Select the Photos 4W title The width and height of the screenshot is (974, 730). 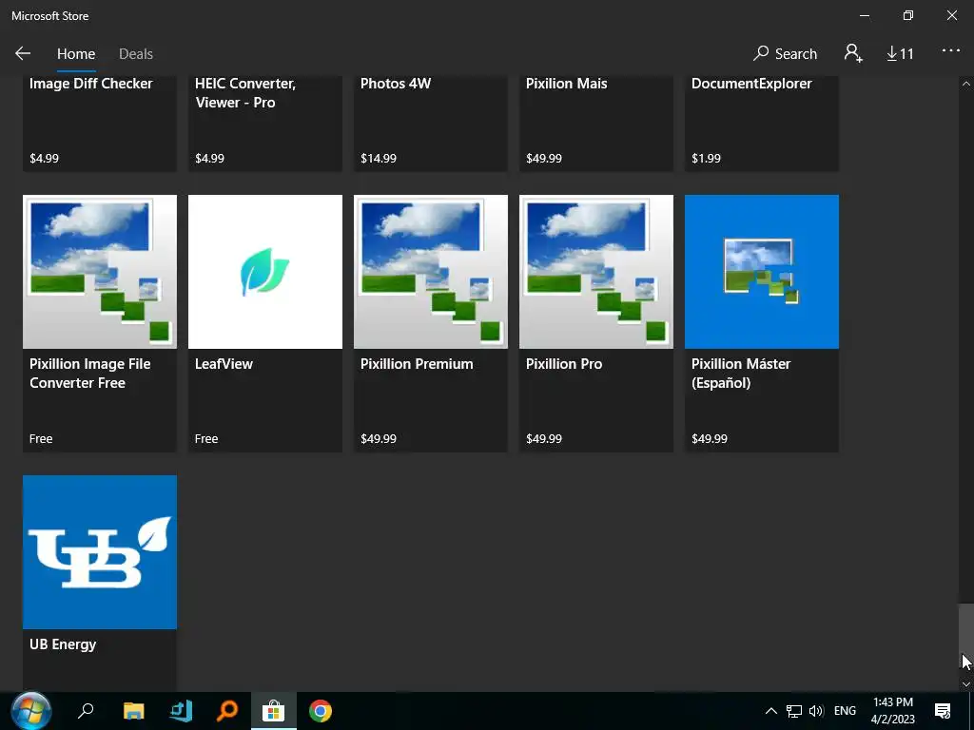tap(396, 84)
